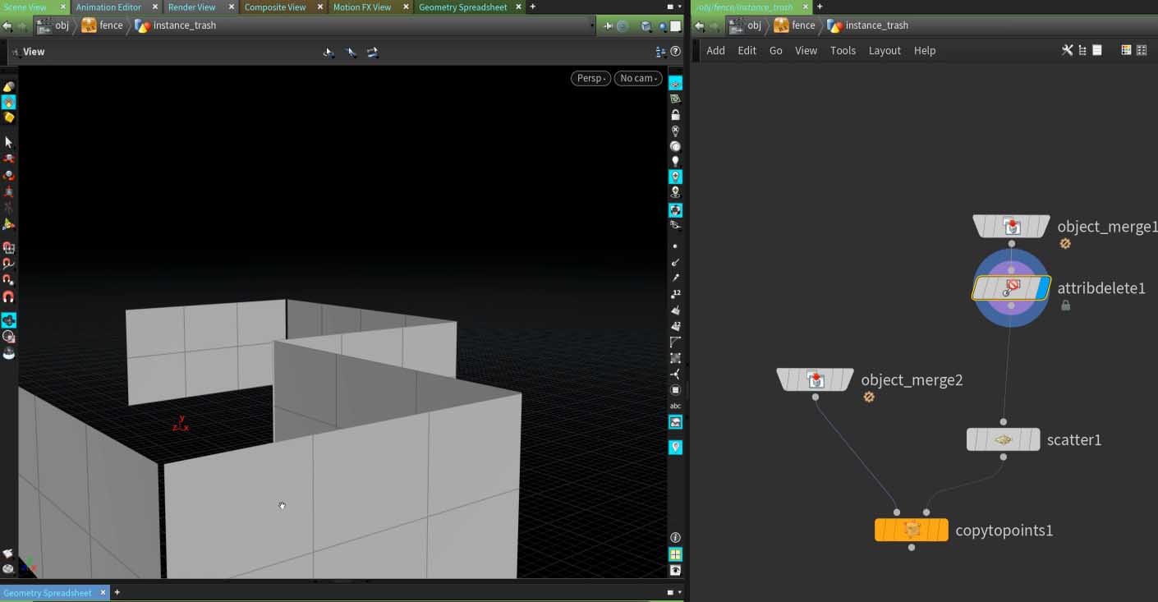Click the info icon in viewport right toolbar
Screen dimensions: 1158x602
[675, 537]
